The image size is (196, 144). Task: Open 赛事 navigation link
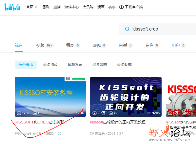pyautogui.click(x=112, y=7)
